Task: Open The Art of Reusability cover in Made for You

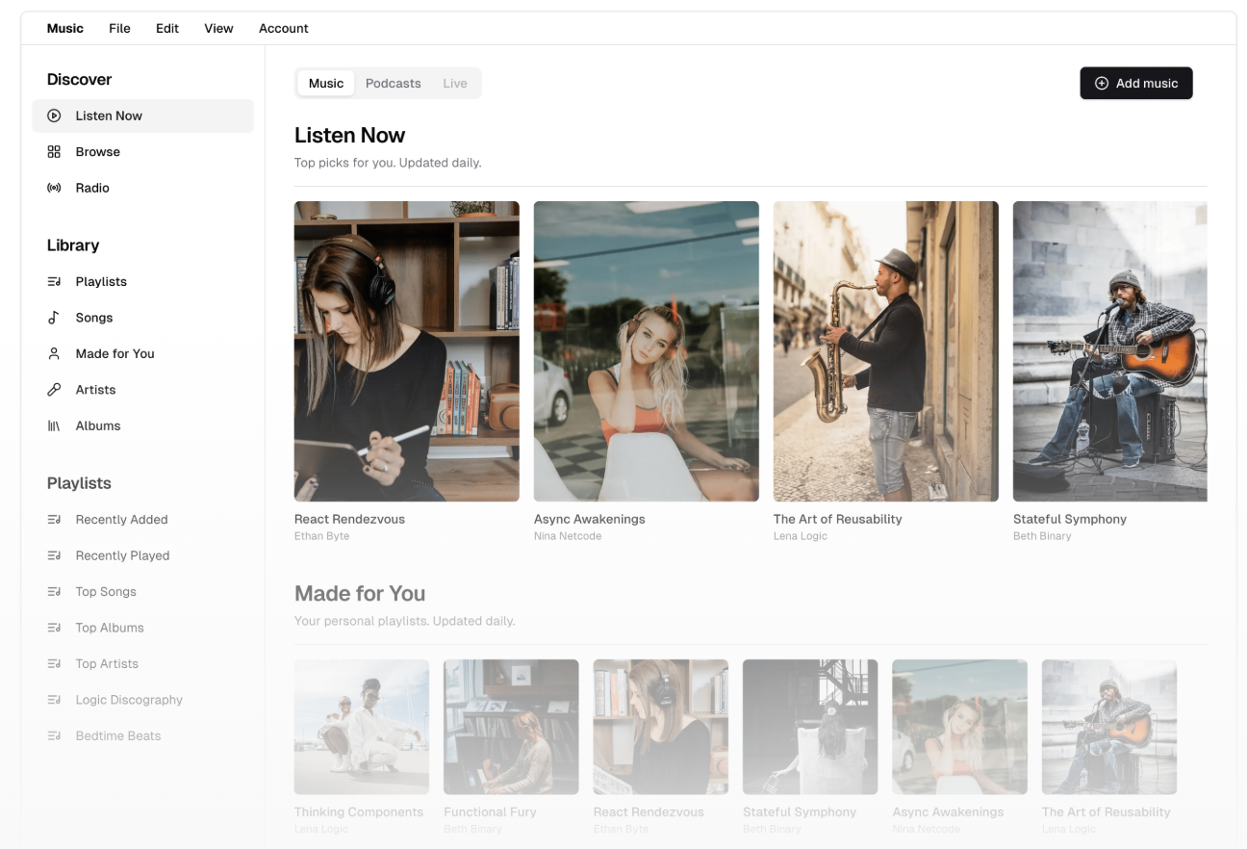Action: (1109, 727)
